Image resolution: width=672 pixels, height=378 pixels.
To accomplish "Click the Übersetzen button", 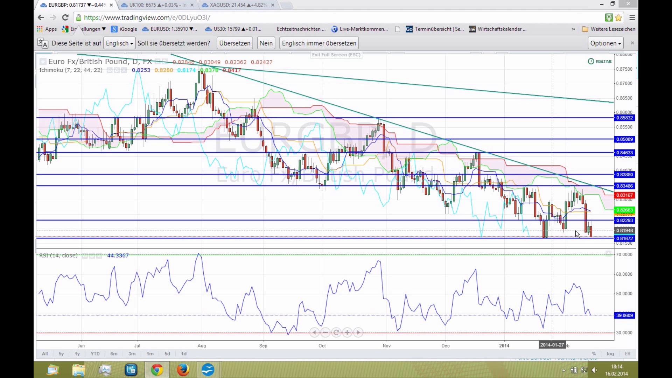I will coord(235,43).
